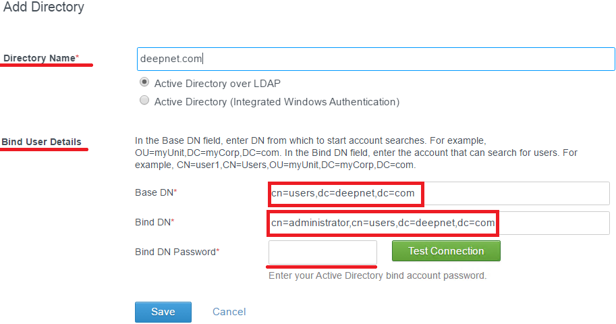Choose the Integrated Windows Authentication radio button
The image size is (616, 324).
pyautogui.click(x=144, y=101)
